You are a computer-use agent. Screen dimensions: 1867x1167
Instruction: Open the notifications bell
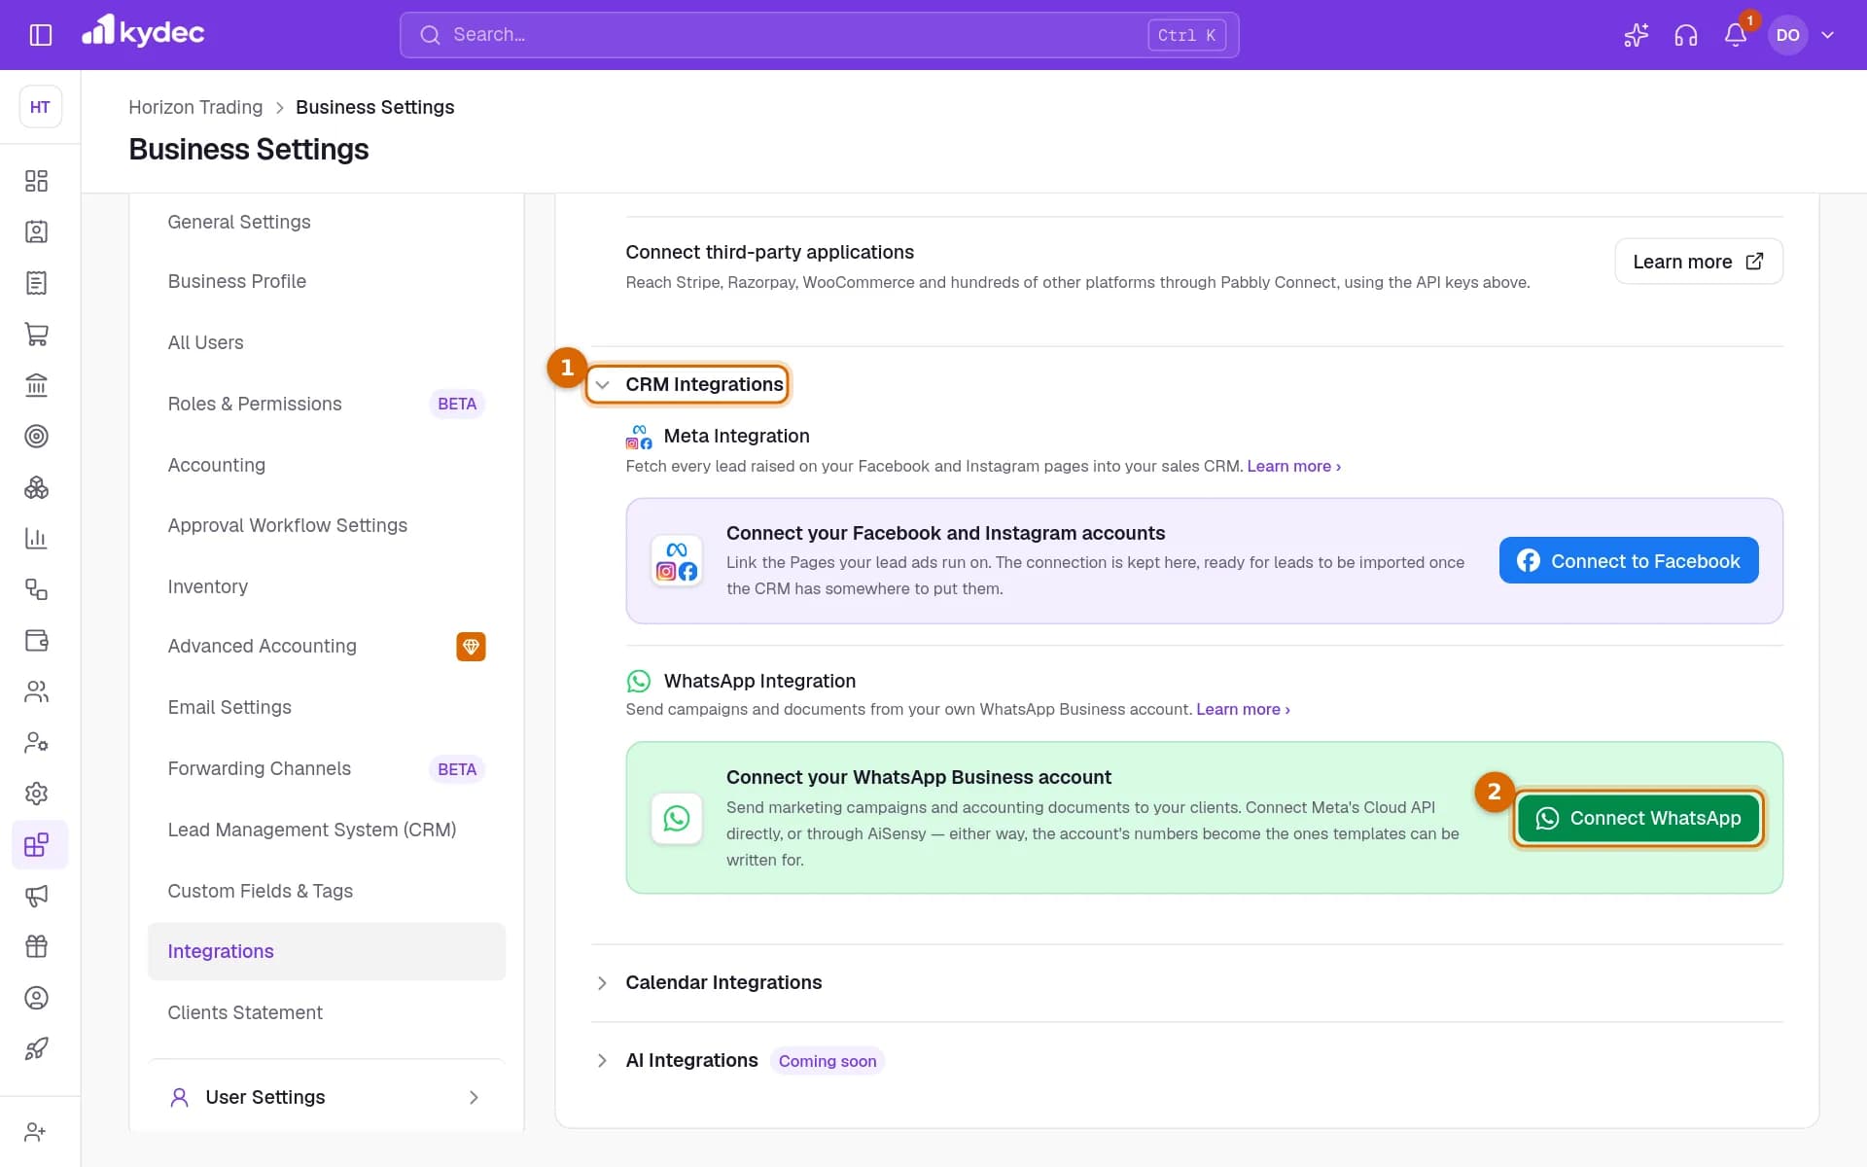pyautogui.click(x=1736, y=35)
